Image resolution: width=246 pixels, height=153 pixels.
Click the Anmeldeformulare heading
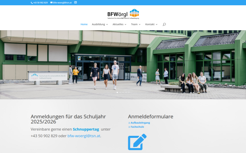pyautogui.click(x=150, y=116)
